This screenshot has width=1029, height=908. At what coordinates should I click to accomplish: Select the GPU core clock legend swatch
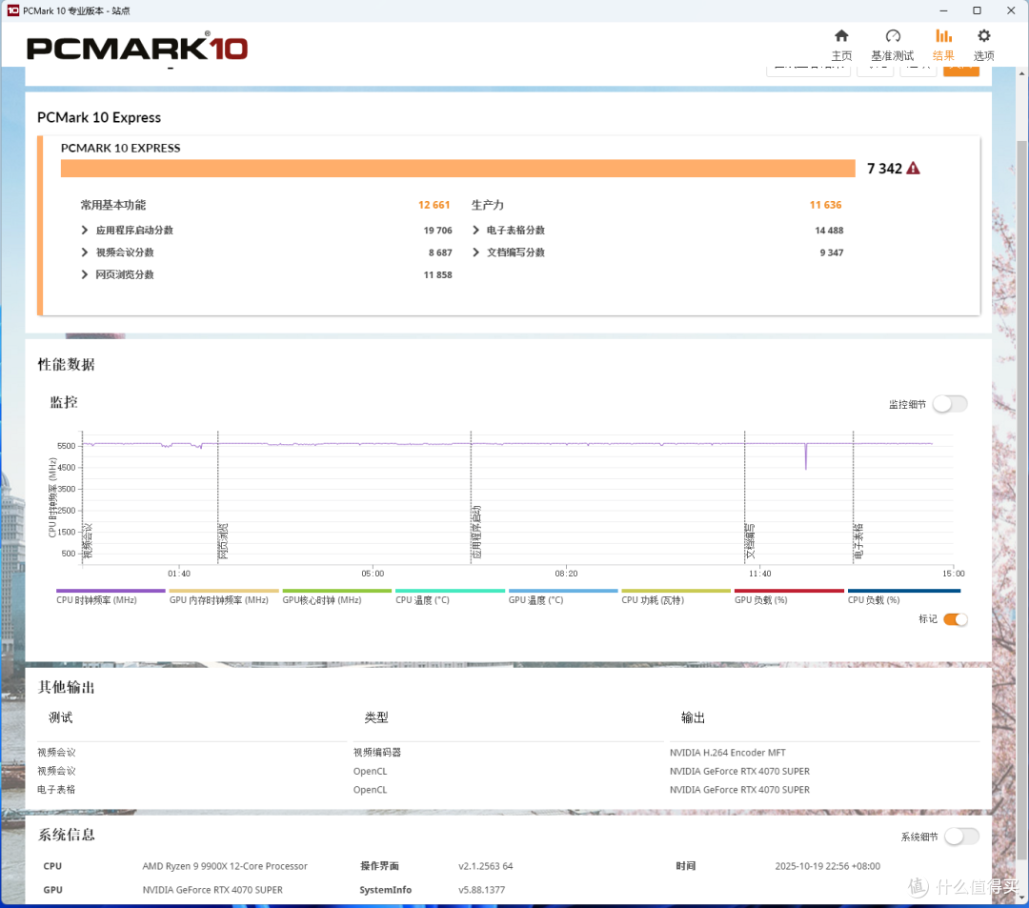tap(336, 591)
